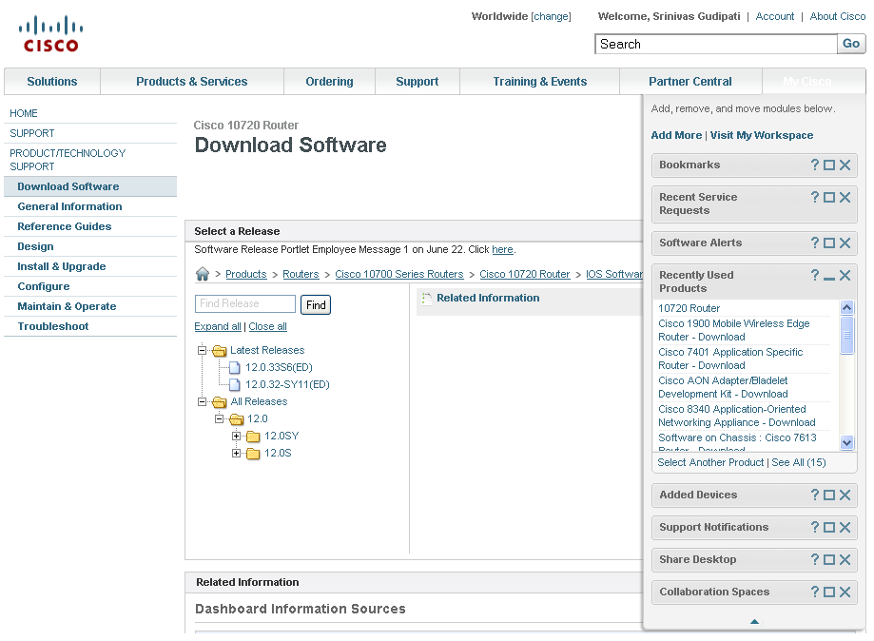Open help for Added Devices
The image size is (874, 641).
815,495
